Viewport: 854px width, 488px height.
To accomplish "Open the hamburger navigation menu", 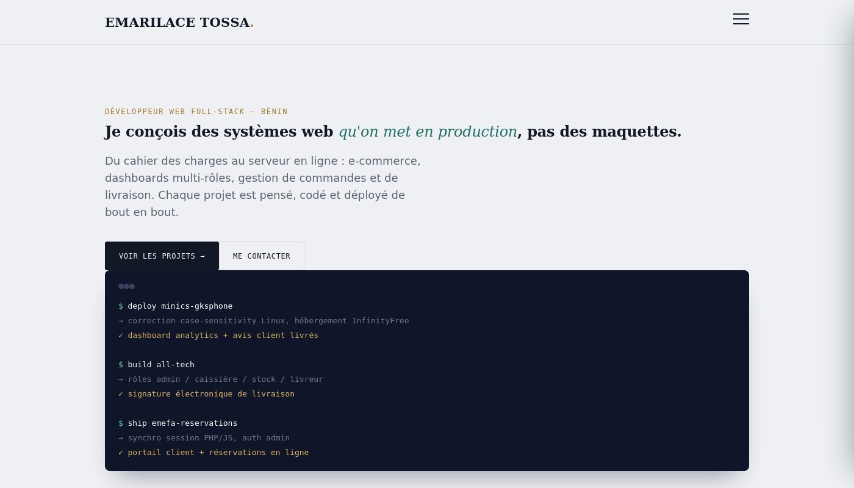I will click(741, 19).
